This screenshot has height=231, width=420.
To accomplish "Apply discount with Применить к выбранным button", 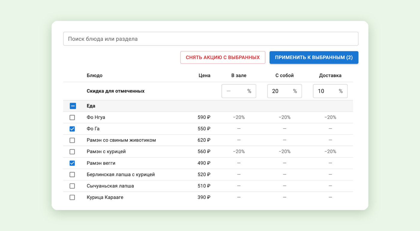I will (314, 58).
